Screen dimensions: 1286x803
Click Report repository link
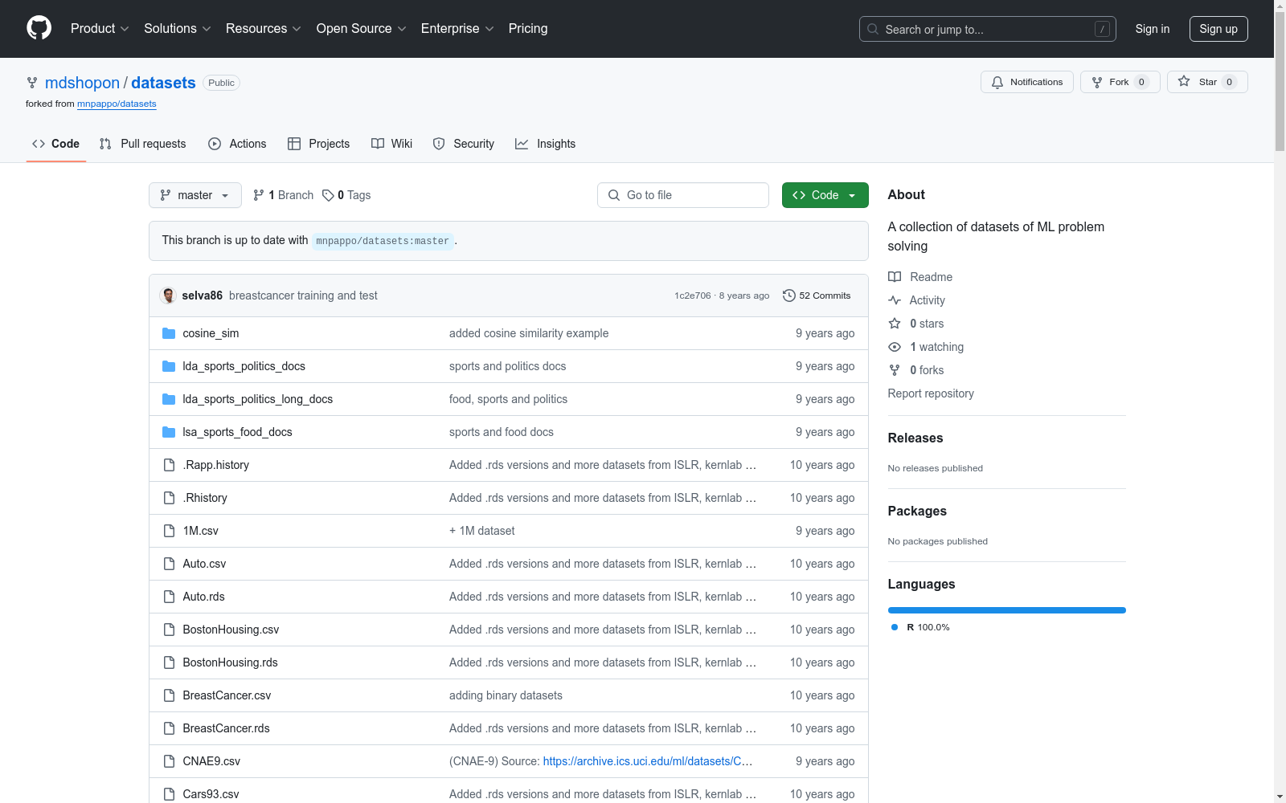[x=931, y=393]
